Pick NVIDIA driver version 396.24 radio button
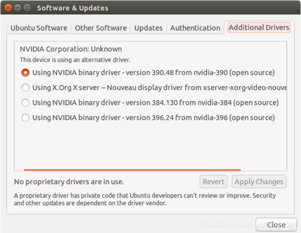Image resolution: width=301 pixels, height=233 pixels. click(x=25, y=118)
